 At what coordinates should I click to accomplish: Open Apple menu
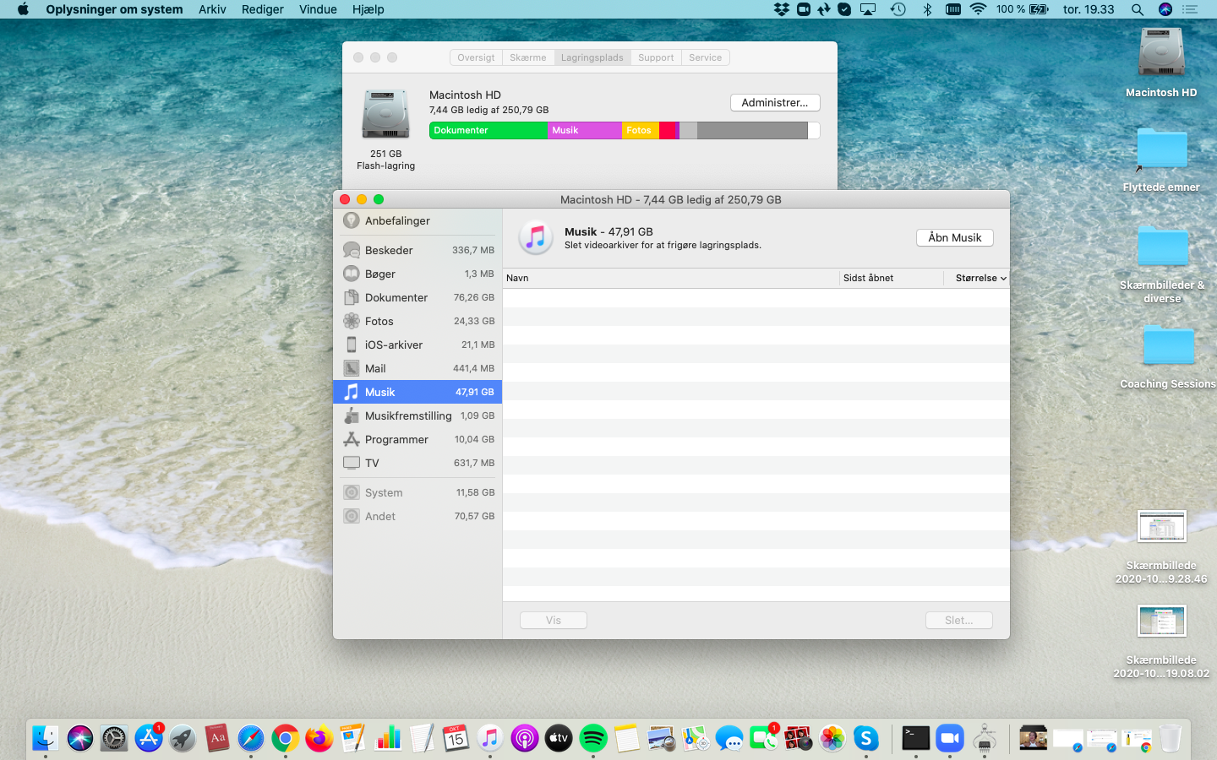tap(23, 9)
